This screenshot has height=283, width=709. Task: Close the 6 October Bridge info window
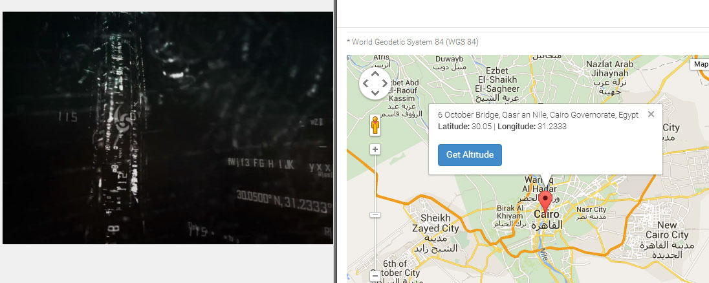[x=651, y=114]
